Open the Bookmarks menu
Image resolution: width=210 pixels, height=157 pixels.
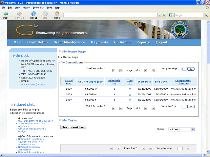[x=38, y=8]
